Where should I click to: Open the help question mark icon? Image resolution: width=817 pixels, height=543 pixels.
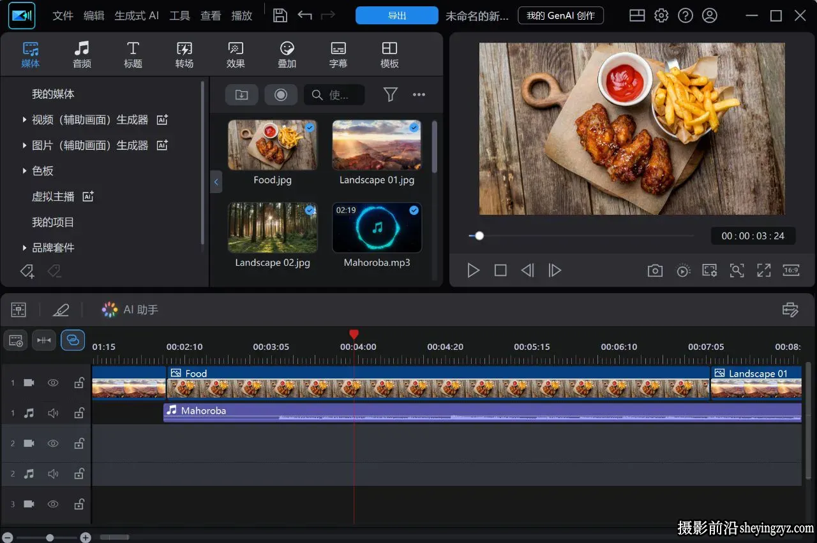(x=686, y=15)
